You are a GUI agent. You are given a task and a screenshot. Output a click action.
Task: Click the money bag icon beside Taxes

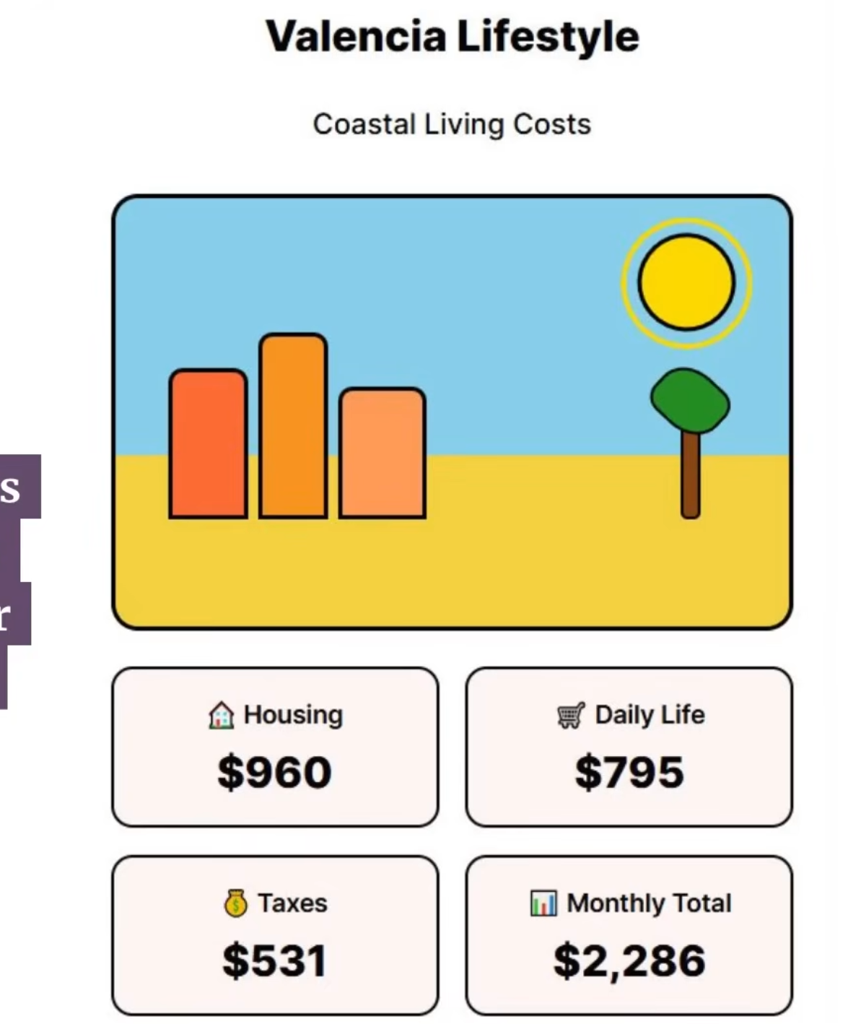(236, 903)
